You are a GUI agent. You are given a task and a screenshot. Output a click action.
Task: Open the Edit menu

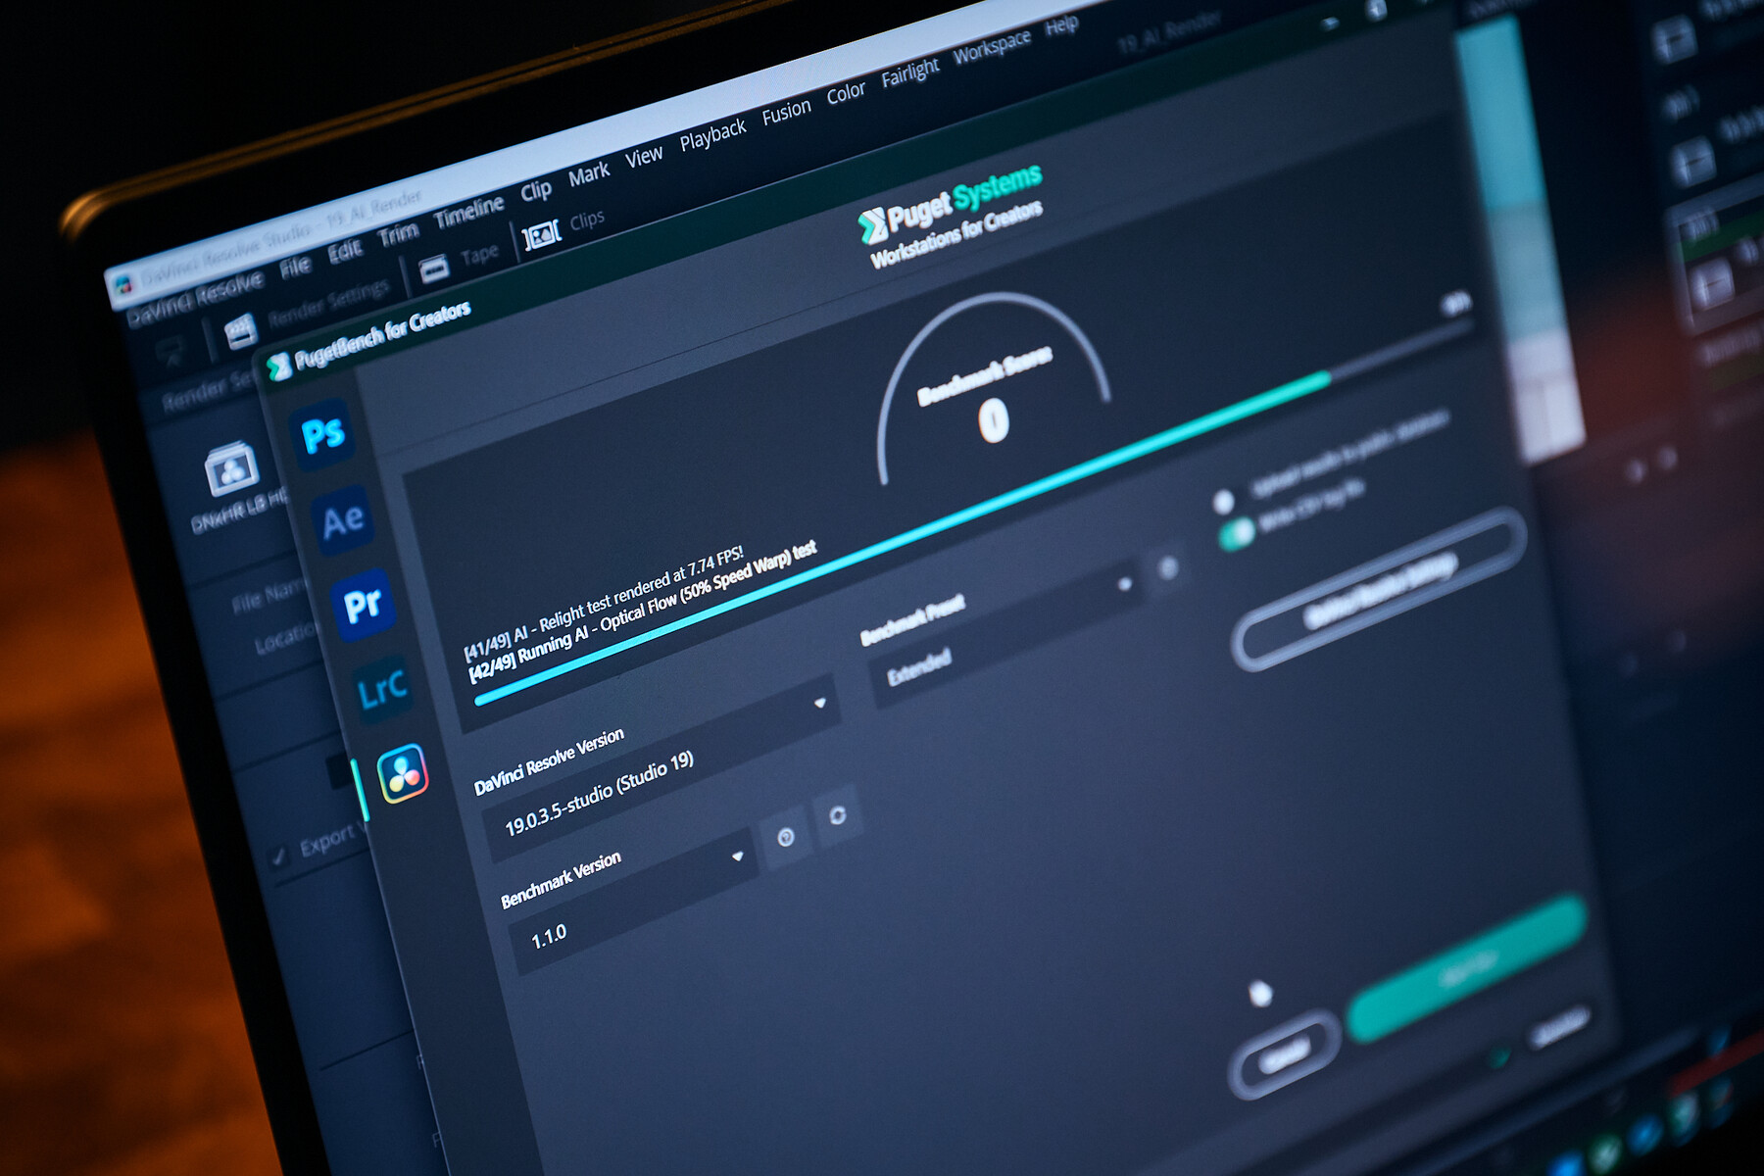(x=345, y=251)
